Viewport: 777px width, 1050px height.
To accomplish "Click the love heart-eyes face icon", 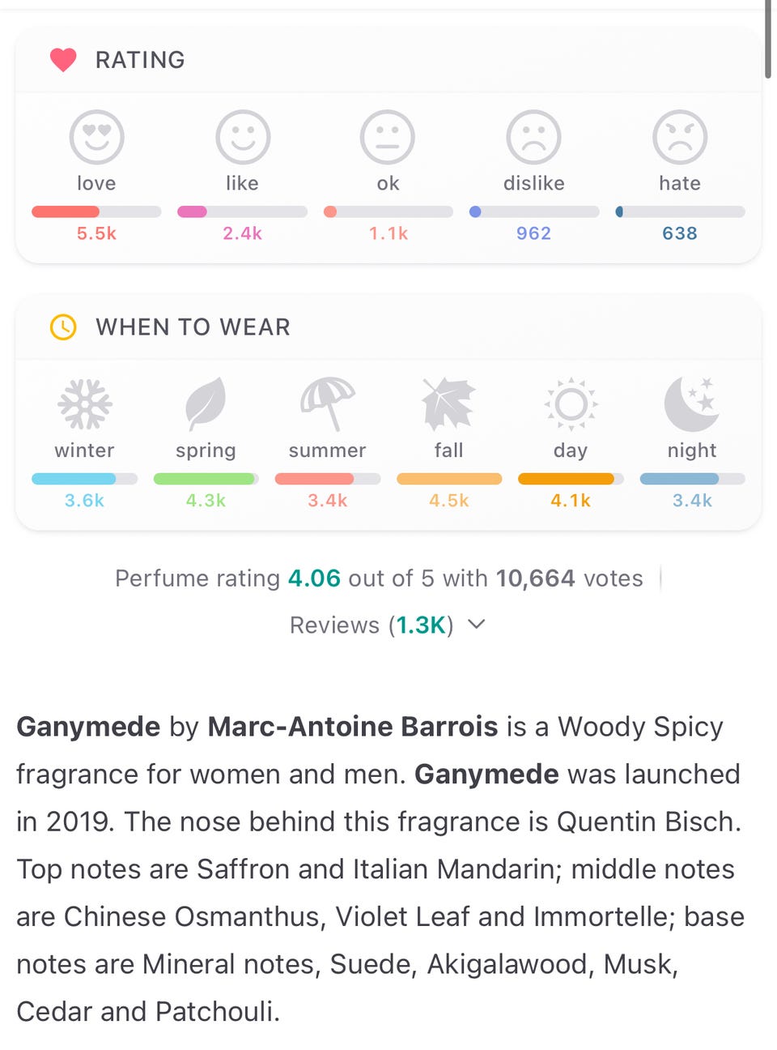I will click(96, 137).
